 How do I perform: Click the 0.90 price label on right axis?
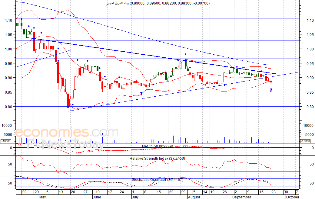pyautogui.click(x=310, y=78)
